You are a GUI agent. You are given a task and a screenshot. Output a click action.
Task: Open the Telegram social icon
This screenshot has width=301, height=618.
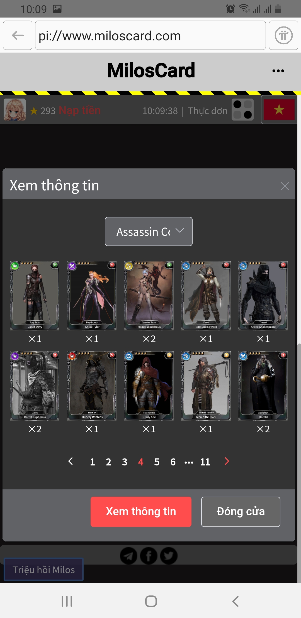(x=128, y=556)
